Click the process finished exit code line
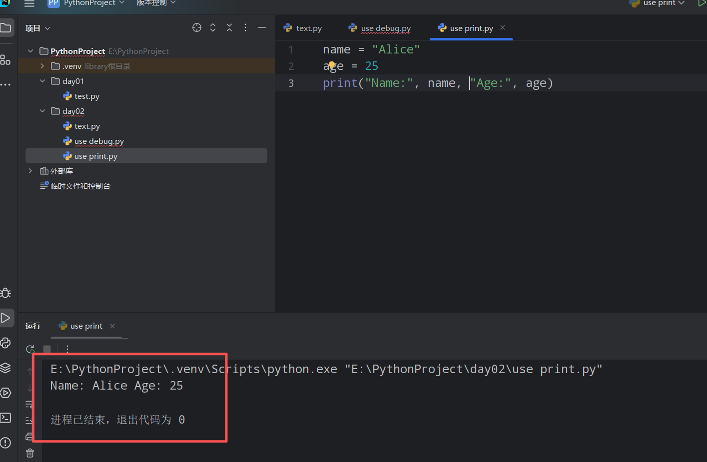The height and width of the screenshot is (462, 707). [x=117, y=420]
